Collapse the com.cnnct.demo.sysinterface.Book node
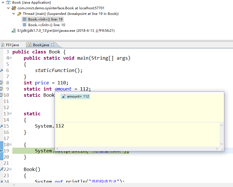Image resolution: width=233 pixels, height=187 pixels. 8,8
